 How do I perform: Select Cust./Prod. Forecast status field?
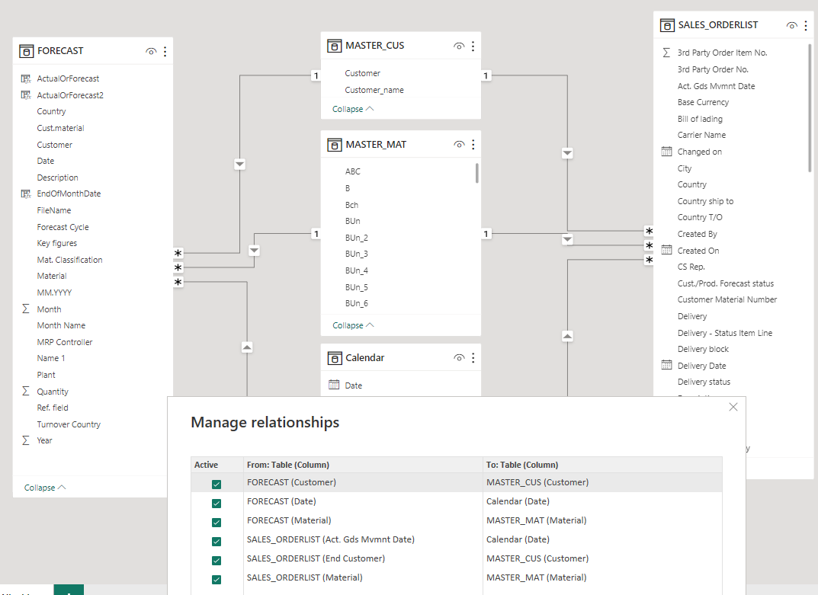tap(725, 283)
